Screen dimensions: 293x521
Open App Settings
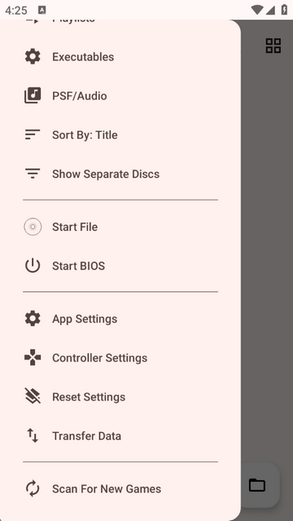tap(120, 319)
